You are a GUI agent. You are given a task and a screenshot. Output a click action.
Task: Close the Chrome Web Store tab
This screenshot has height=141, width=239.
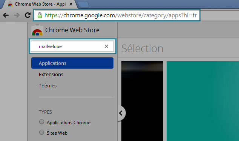[71, 4]
